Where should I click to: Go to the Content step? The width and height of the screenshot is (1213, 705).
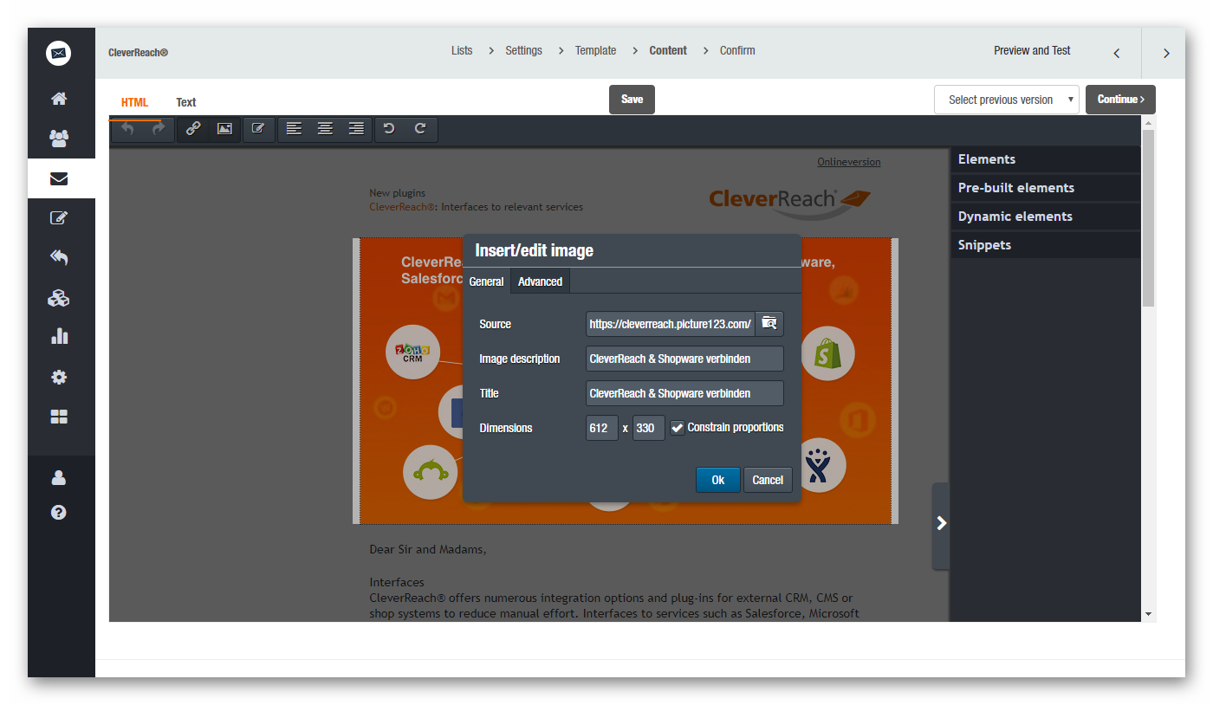coord(668,50)
